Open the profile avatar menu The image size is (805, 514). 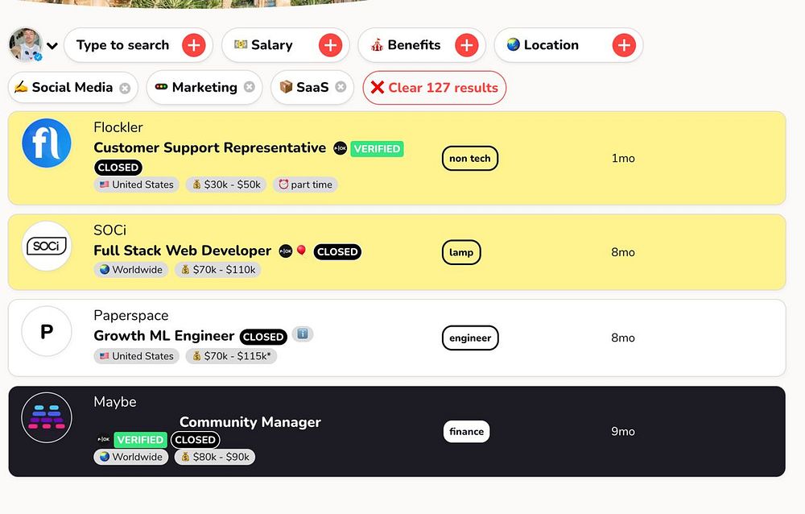[x=25, y=45]
